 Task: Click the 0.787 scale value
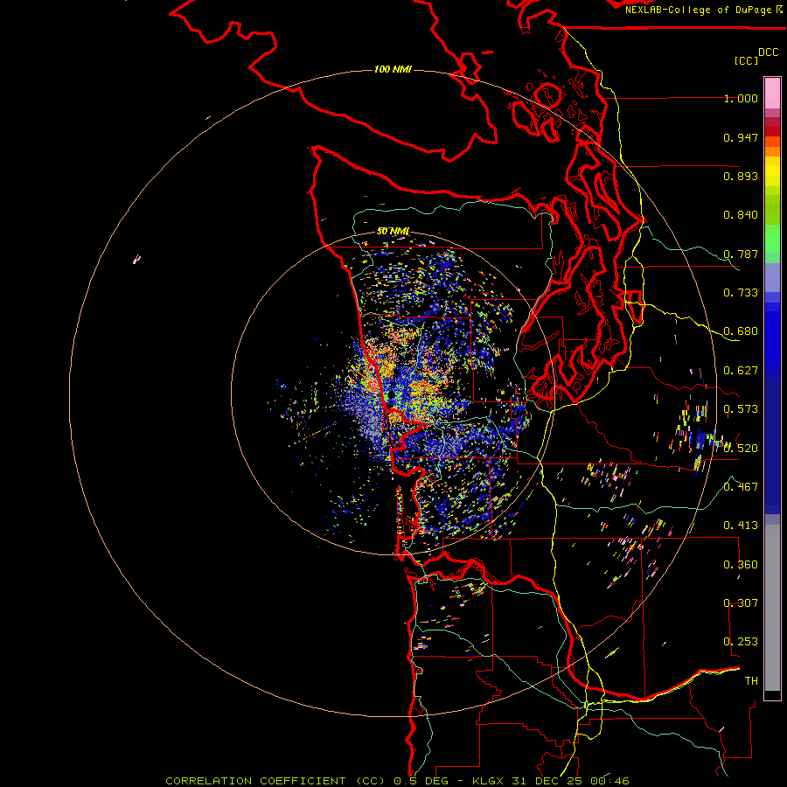point(741,254)
